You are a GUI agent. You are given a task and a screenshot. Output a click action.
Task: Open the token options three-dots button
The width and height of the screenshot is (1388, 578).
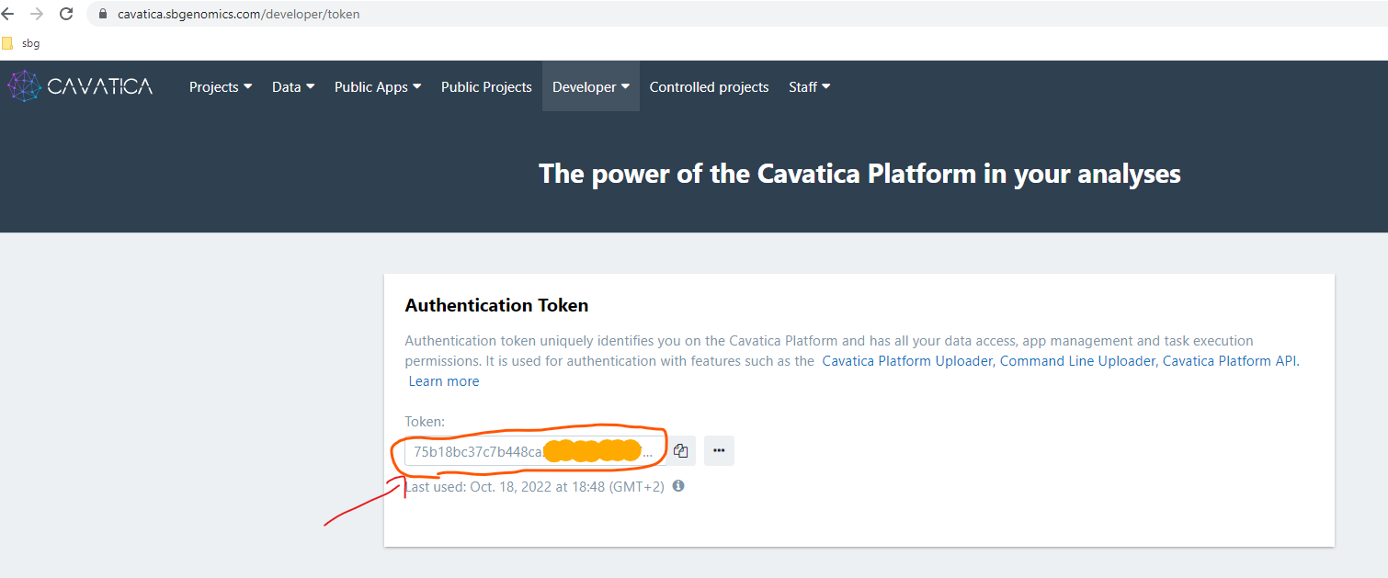tap(719, 451)
